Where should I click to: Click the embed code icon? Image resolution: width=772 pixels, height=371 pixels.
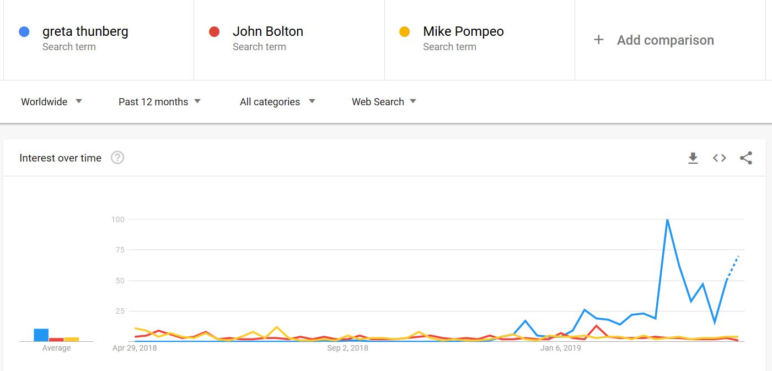tap(719, 158)
